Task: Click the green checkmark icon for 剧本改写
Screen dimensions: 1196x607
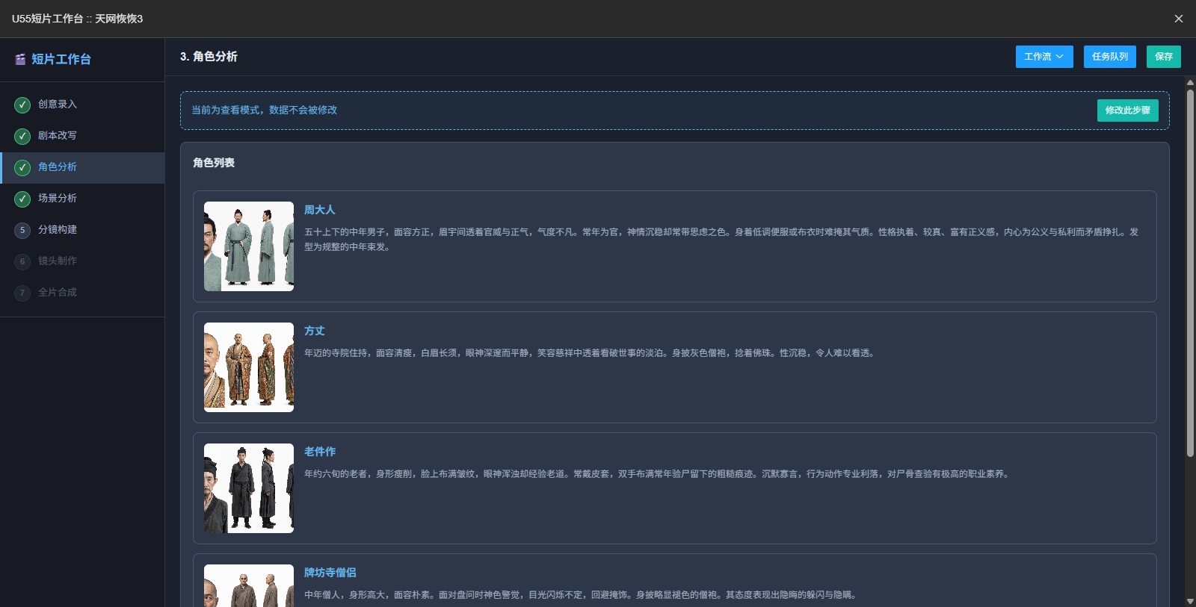Action: pyautogui.click(x=22, y=136)
